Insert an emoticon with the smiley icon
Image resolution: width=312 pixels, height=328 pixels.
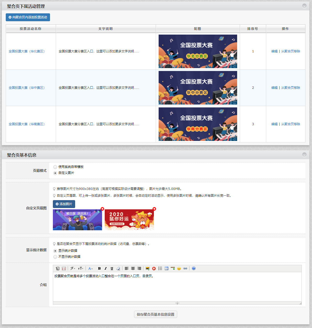click(x=179, y=269)
